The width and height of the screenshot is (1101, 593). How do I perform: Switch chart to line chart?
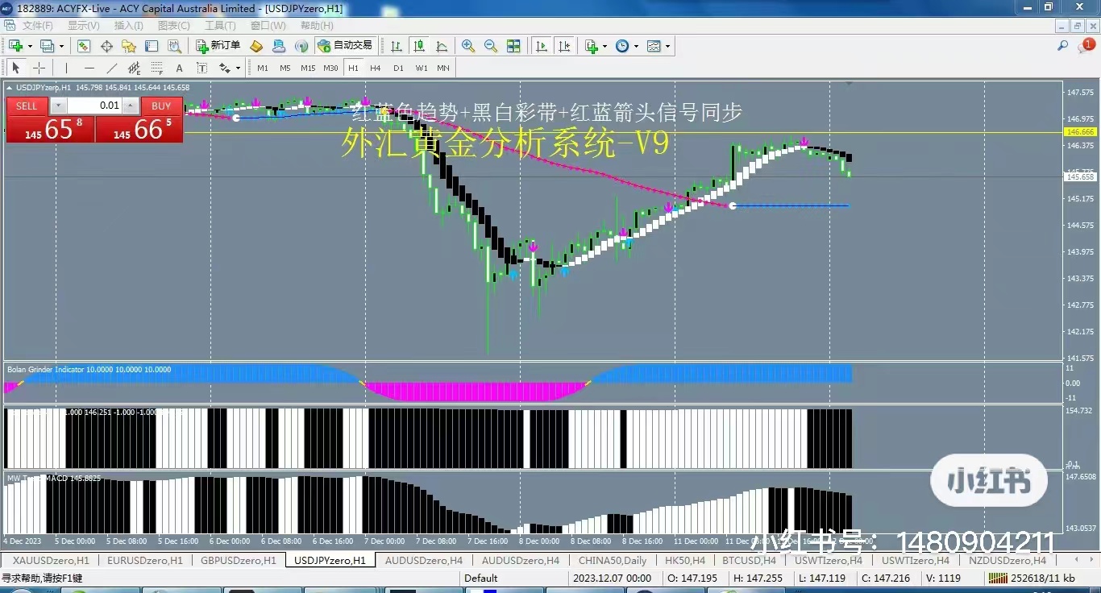pos(442,46)
